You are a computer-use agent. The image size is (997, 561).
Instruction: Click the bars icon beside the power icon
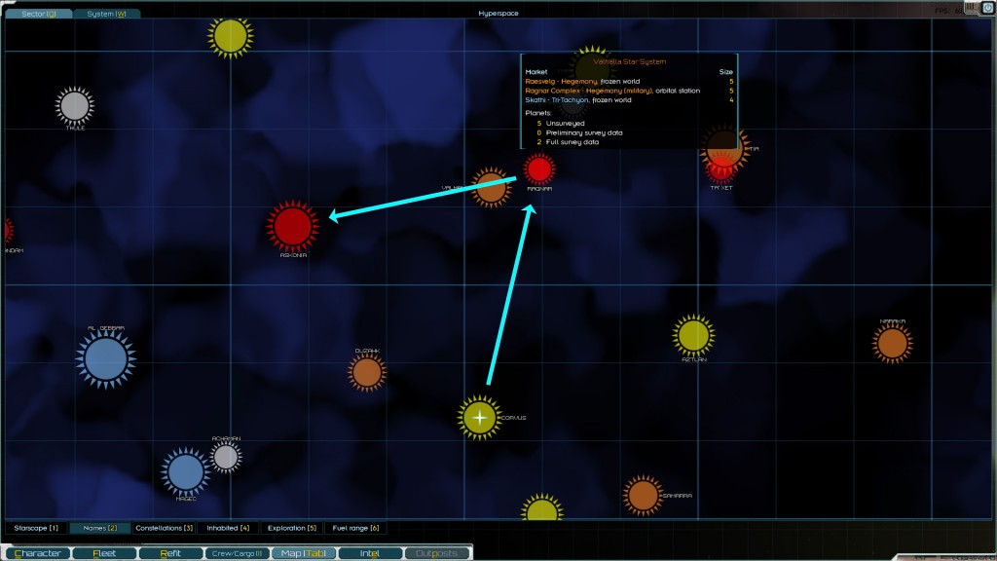point(971,7)
